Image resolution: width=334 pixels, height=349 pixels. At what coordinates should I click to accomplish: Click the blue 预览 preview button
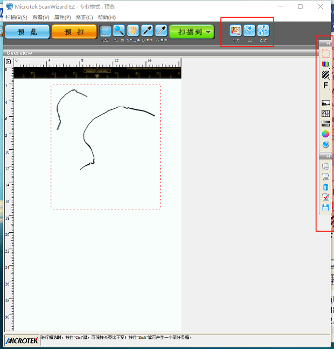coord(27,32)
